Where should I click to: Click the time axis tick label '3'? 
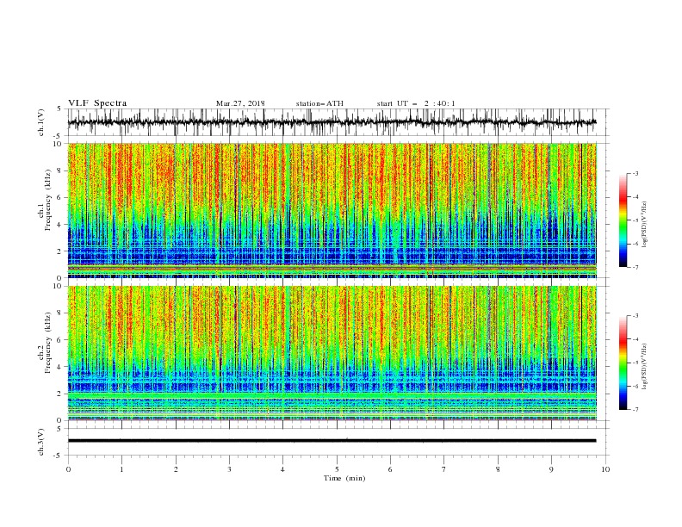point(229,469)
